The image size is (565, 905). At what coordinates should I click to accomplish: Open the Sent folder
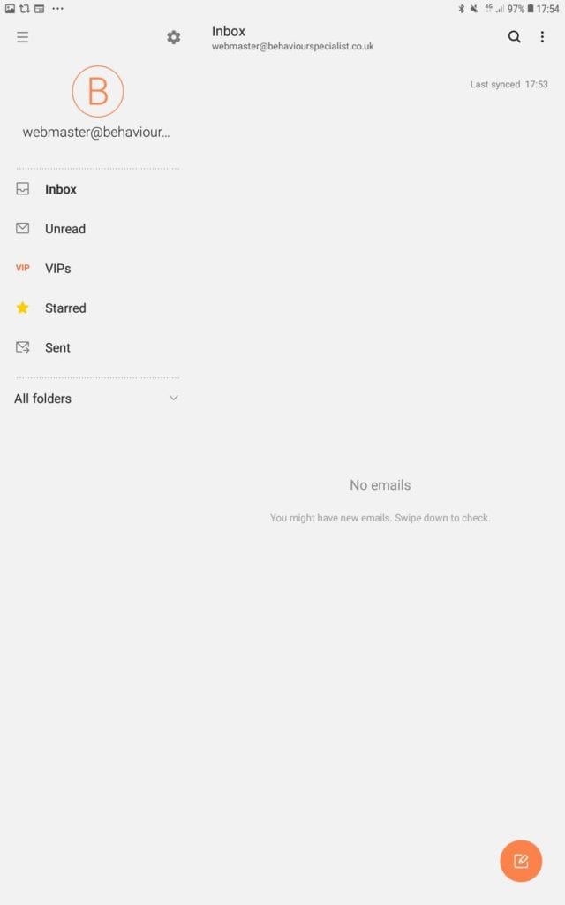point(57,347)
